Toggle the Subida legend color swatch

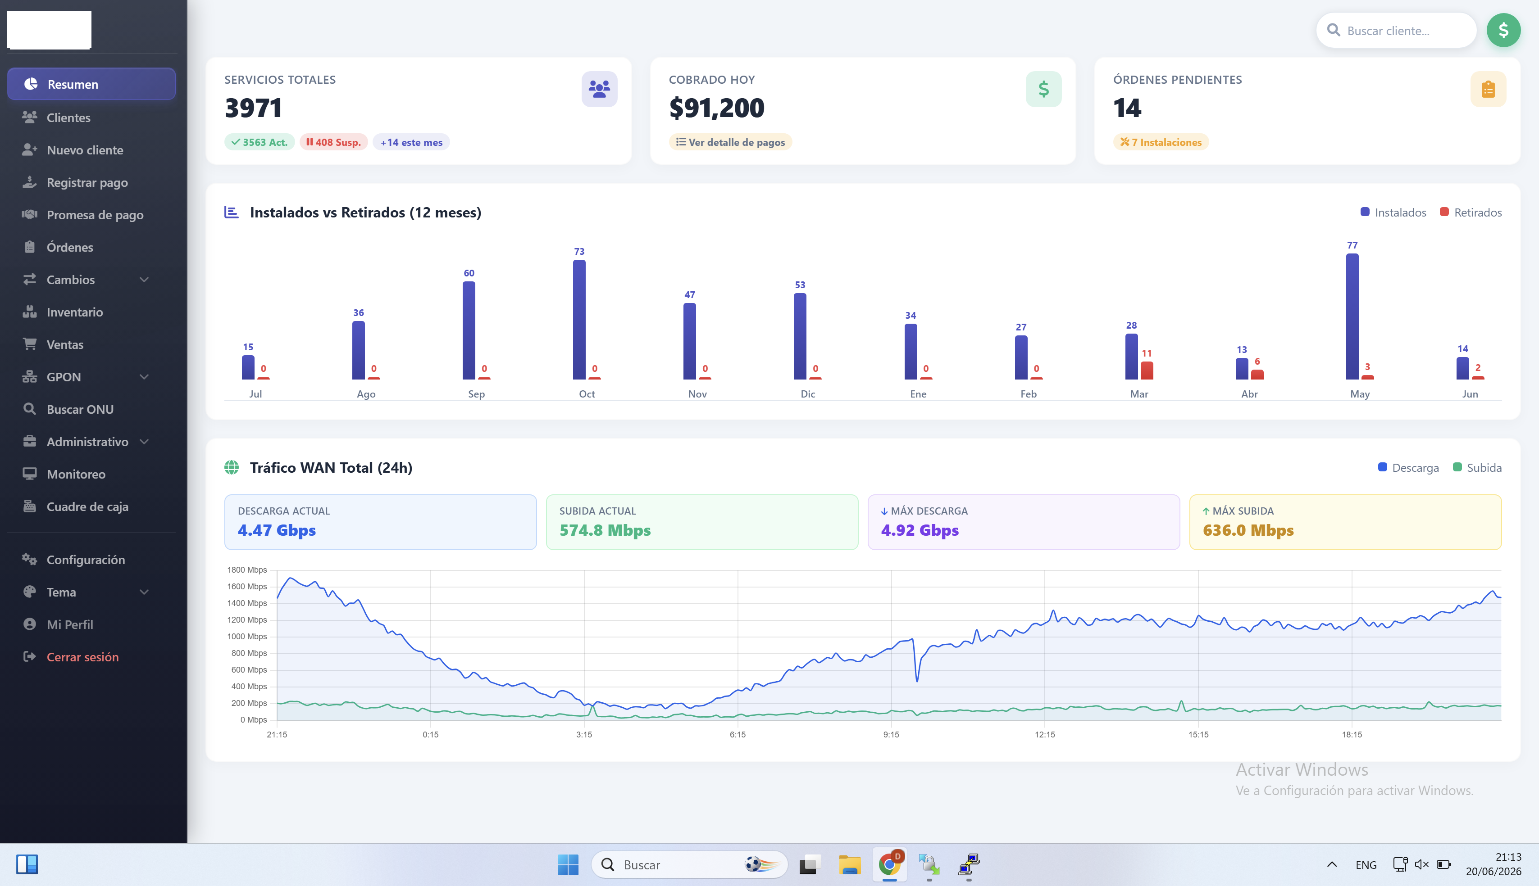(x=1457, y=467)
